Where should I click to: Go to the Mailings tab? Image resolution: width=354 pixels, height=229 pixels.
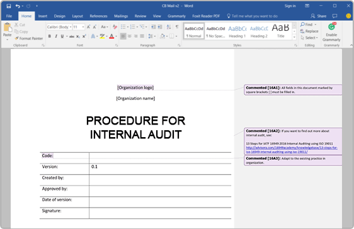pos(121,16)
